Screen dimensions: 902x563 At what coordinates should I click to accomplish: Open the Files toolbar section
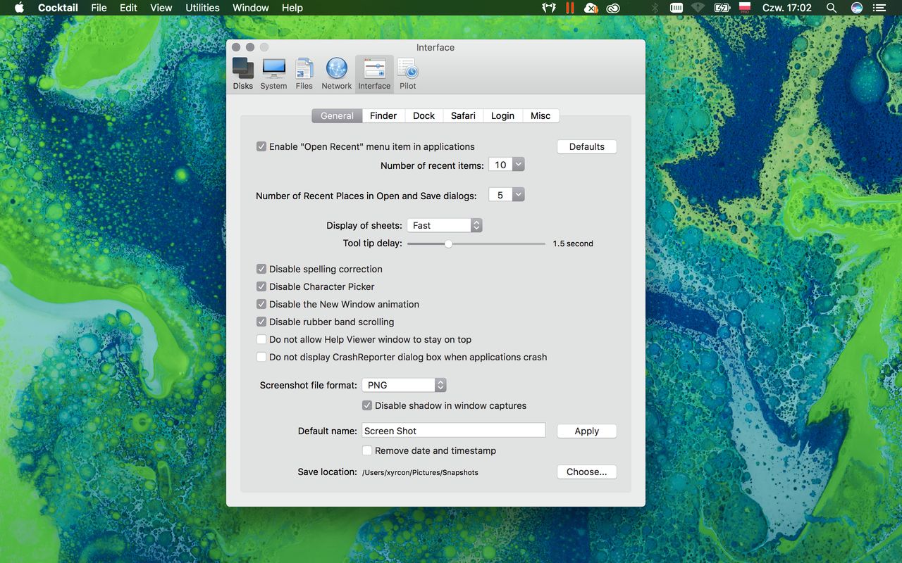tap(304, 73)
